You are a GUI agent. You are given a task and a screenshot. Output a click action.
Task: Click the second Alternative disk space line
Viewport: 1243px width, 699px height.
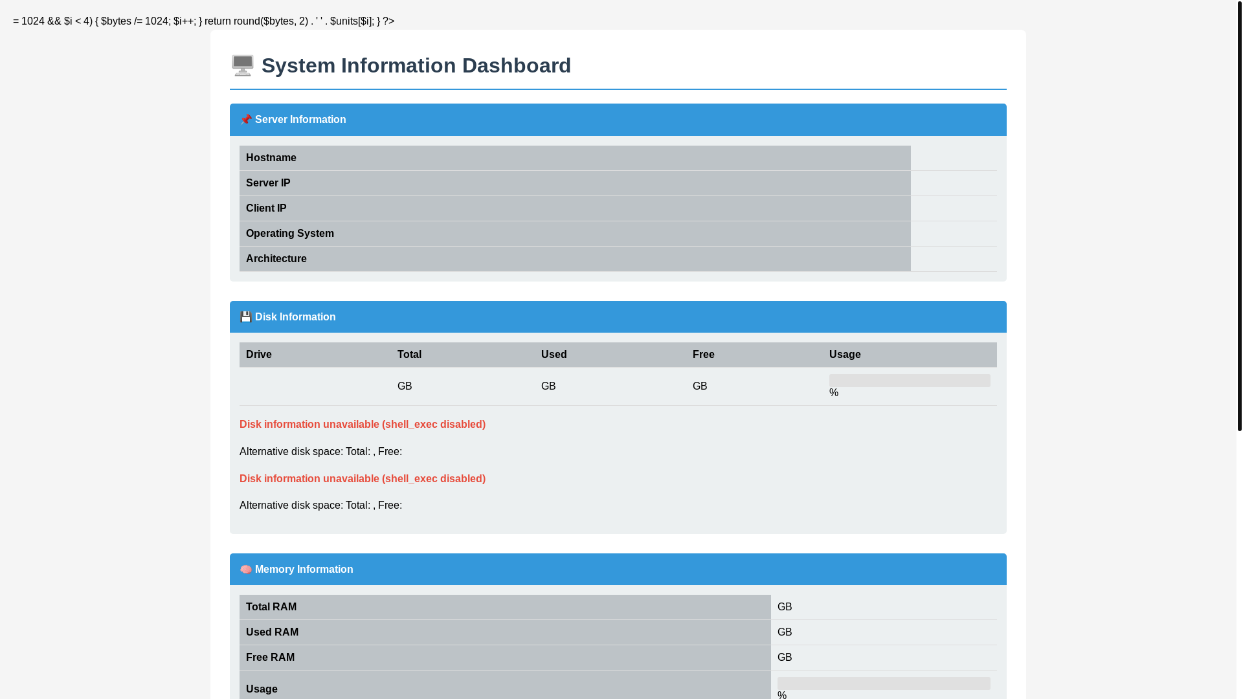pos(321,505)
